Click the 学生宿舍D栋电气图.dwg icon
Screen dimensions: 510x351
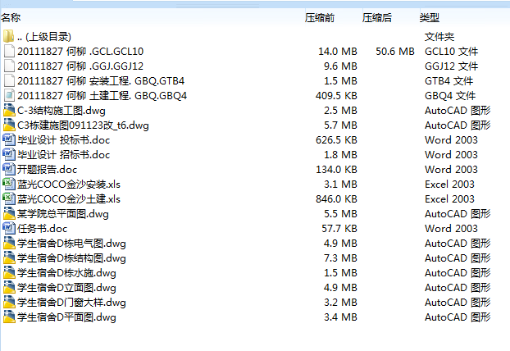tap(9, 244)
